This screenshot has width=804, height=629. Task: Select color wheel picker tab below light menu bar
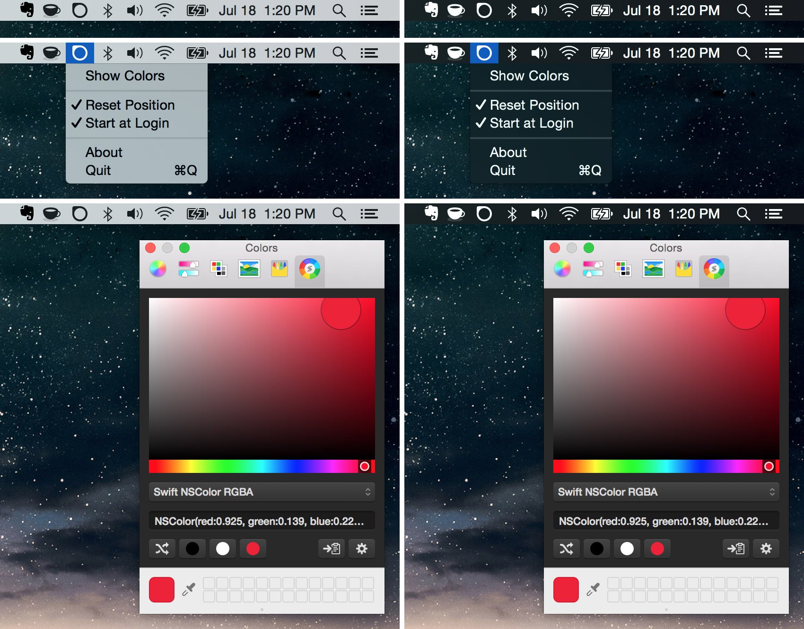point(158,269)
